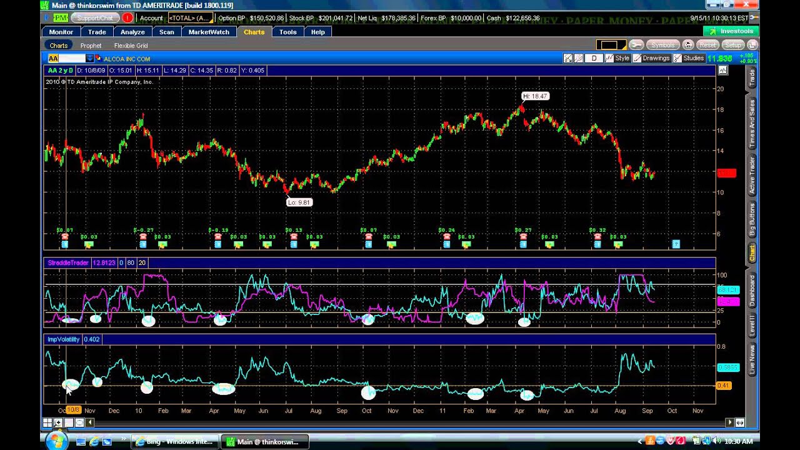This screenshot has width=800, height=450.
Task: Click the first earnings phone icon on chart
Action: point(65,237)
